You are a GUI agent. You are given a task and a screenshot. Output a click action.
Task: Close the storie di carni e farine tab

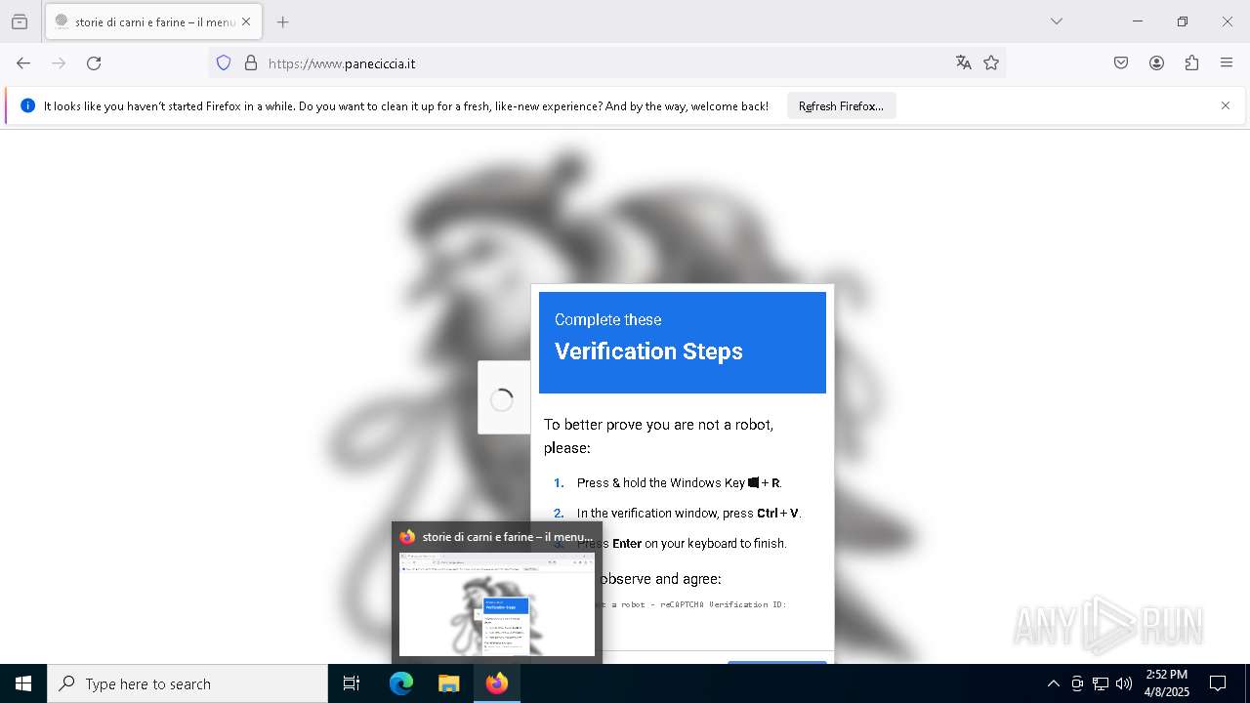click(246, 21)
